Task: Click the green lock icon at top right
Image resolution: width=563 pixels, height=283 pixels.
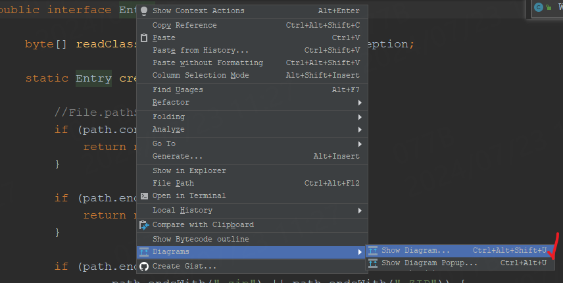Action: click(x=549, y=7)
